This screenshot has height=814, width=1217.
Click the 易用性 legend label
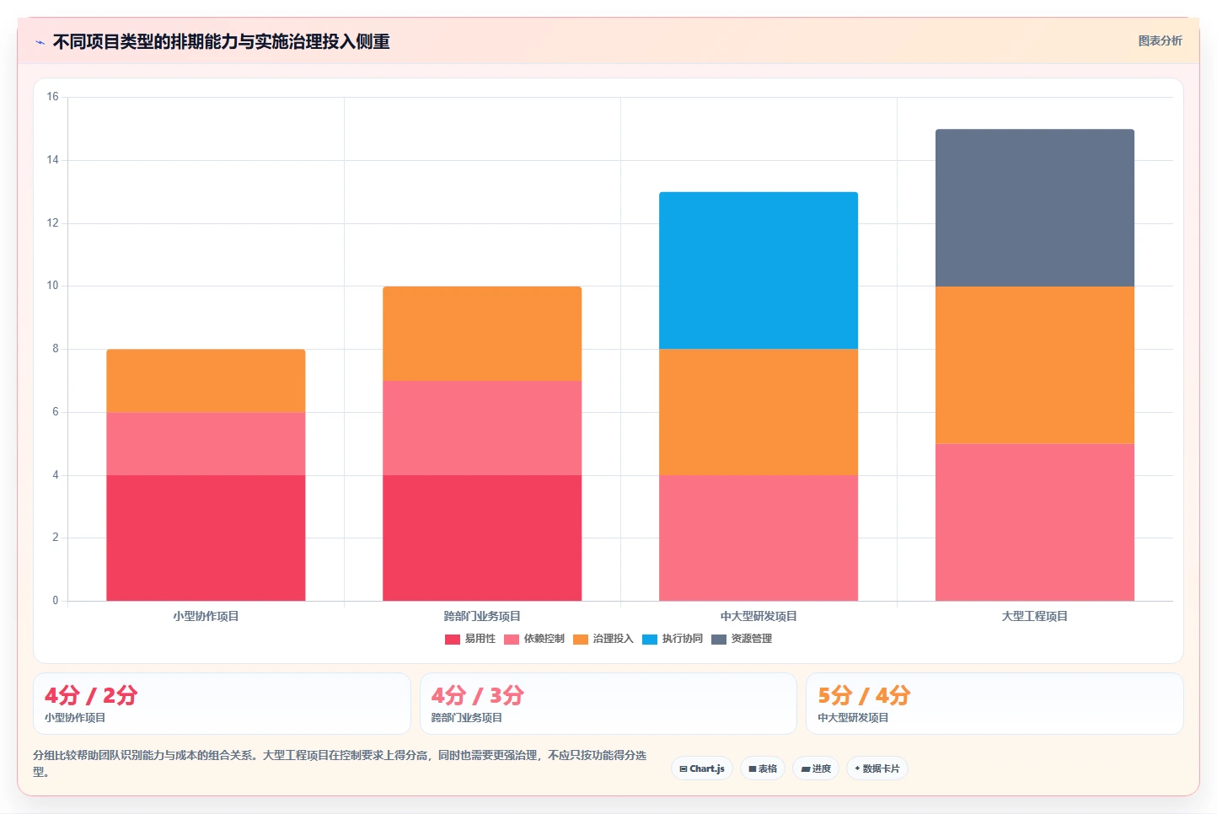coord(480,639)
